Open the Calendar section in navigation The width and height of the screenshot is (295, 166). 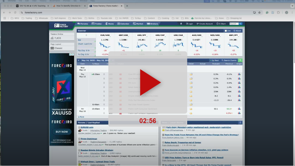(x=123, y=24)
